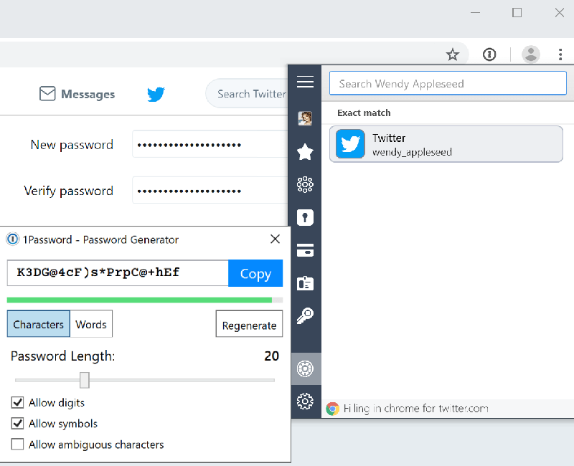Open Identities badge icon in sidebar

point(305,283)
